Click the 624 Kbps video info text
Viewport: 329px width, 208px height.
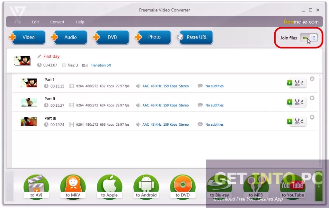pos(107,105)
